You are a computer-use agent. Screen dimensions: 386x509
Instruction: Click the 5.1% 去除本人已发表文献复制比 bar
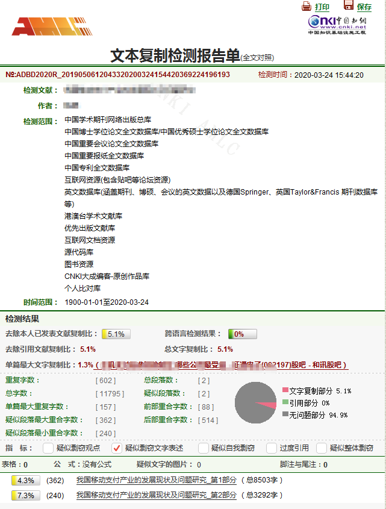116,334
